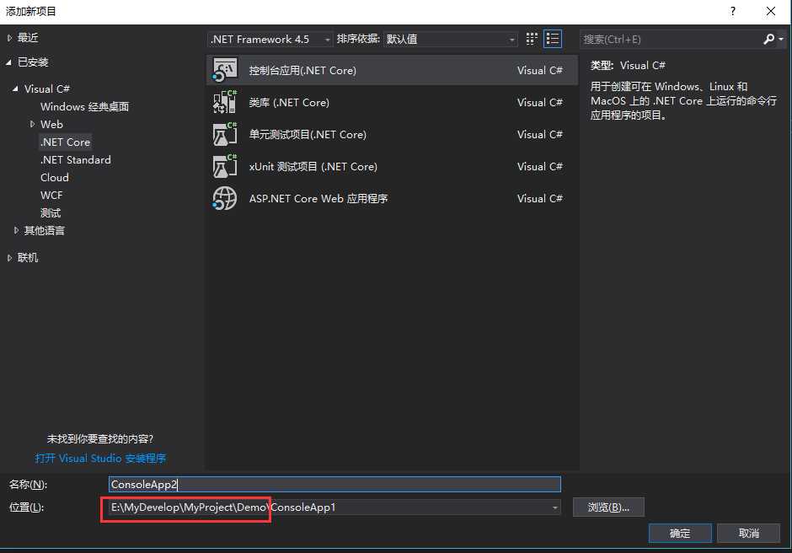The width and height of the screenshot is (792, 553).
Task: Select xUnit 测试项目 (.NET Core) row
Action: (392, 166)
